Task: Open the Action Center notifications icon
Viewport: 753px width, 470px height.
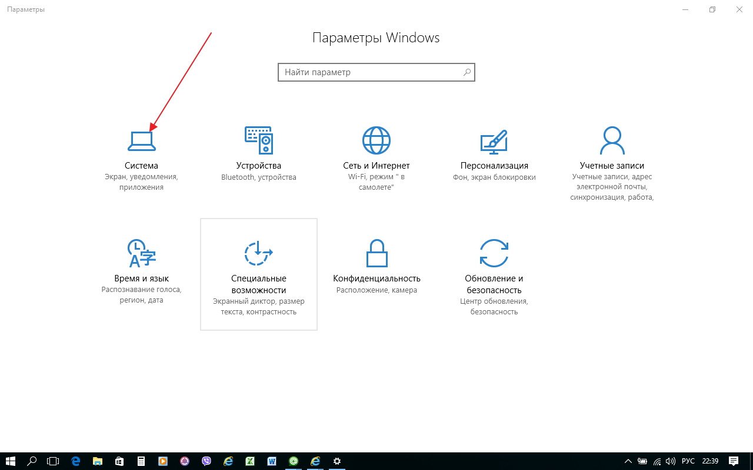Action: pyautogui.click(x=734, y=461)
